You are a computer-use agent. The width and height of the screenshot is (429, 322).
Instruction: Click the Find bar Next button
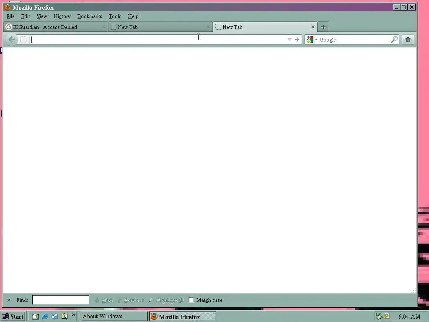(103, 300)
